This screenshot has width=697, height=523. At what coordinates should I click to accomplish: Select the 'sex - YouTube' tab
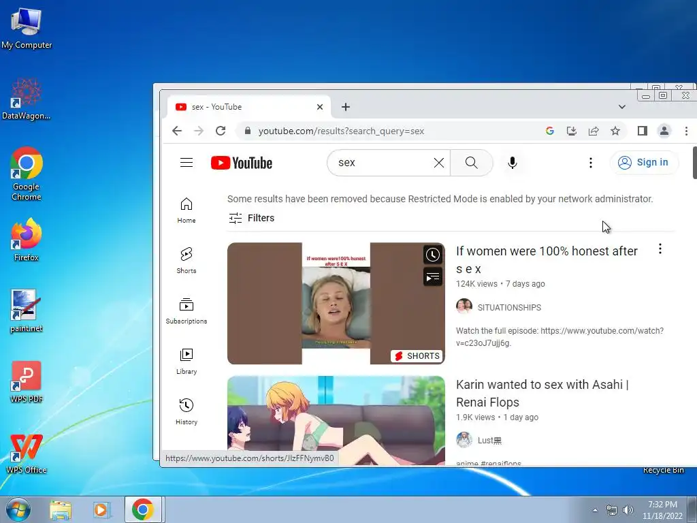pyautogui.click(x=249, y=107)
